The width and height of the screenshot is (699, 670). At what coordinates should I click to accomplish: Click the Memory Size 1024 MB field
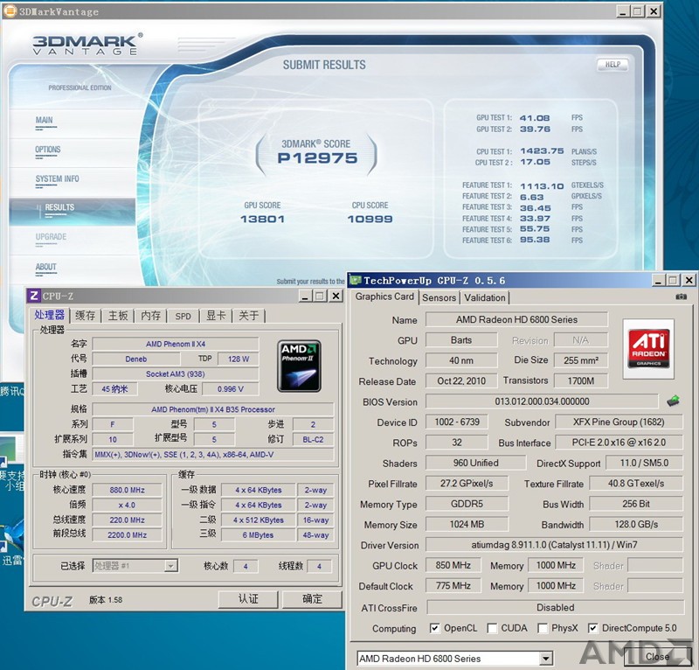click(x=467, y=525)
